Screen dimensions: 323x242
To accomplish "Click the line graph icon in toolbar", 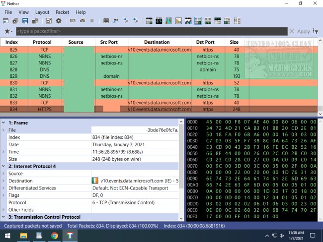I will click(188, 21).
